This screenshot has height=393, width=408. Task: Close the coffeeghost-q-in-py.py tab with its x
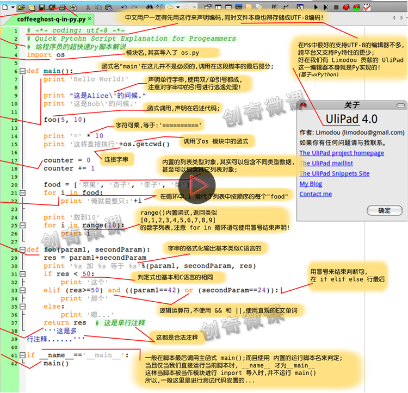coord(89,18)
